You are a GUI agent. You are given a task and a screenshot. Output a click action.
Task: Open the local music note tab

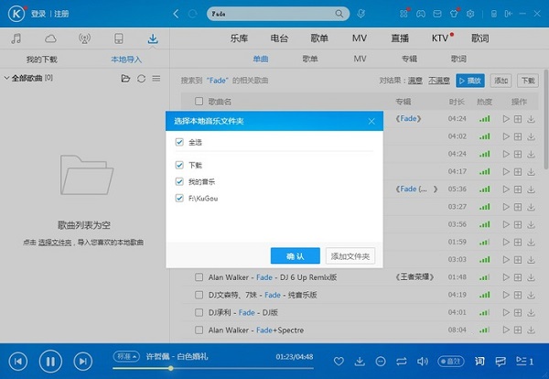[x=16, y=38]
